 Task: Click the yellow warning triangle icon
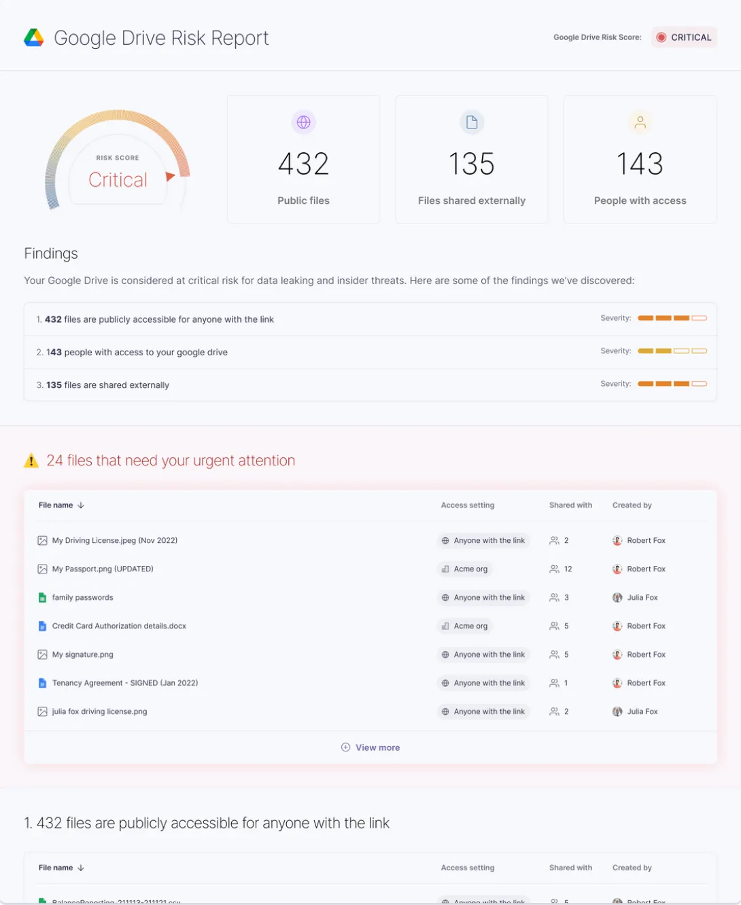coord(31,461)
